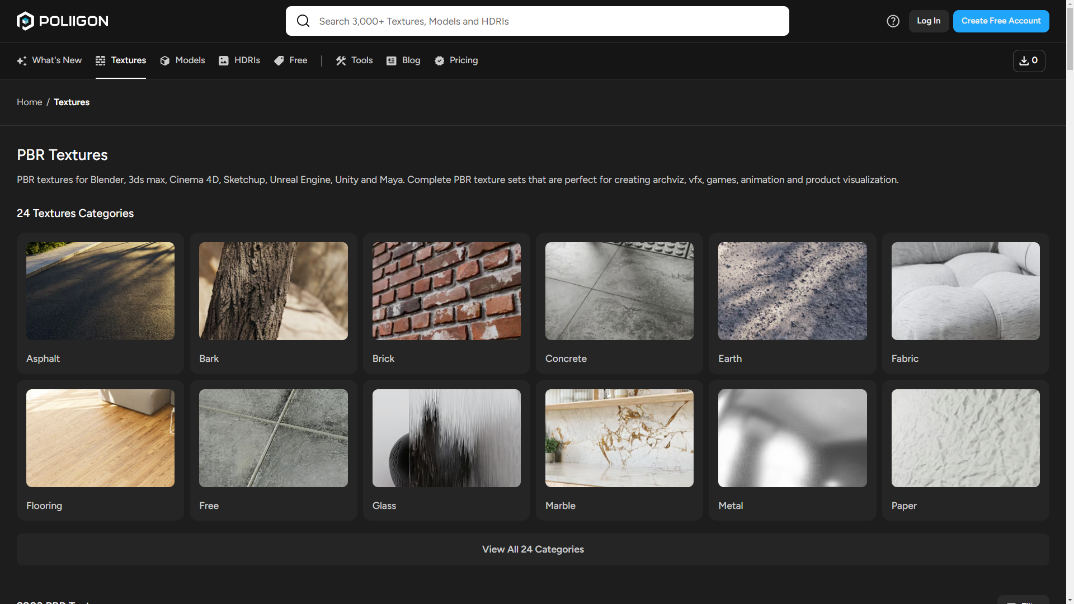This screenshot has height=604, width=1074.
Task: Open the What's New menu item
Action: [49, 60]
